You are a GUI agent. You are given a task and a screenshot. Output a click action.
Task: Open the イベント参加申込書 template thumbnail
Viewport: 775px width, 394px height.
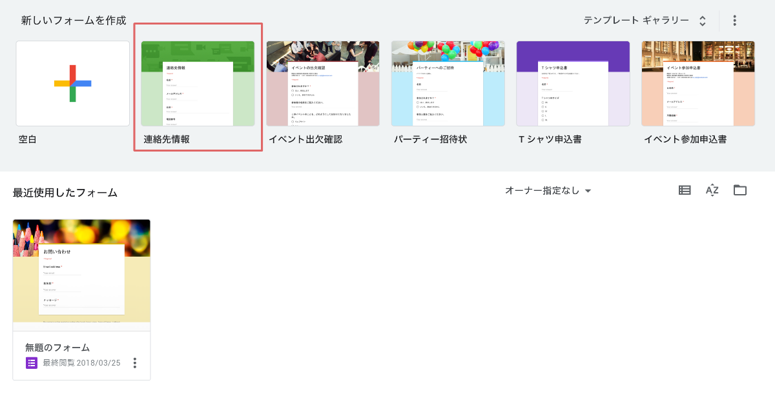tap(698, 84)
